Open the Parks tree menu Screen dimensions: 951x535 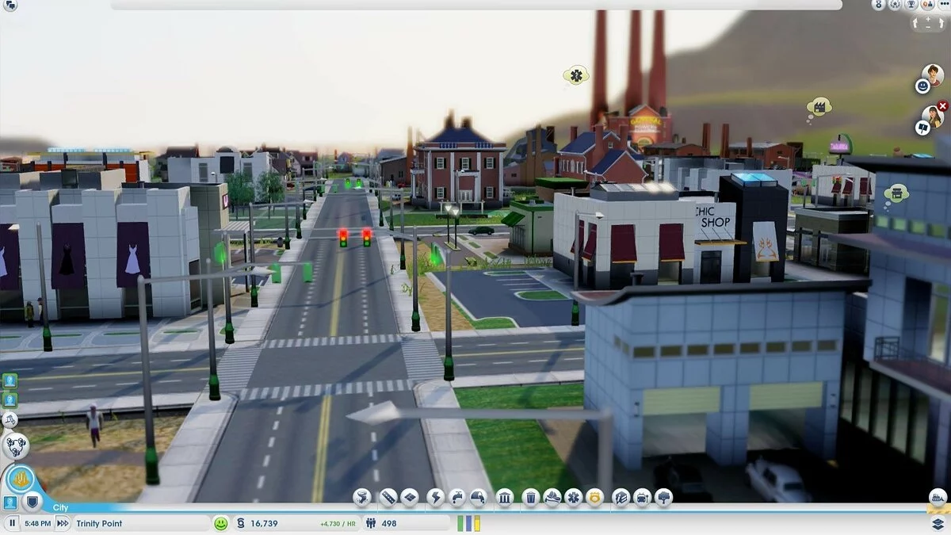(x=663, y=497)
